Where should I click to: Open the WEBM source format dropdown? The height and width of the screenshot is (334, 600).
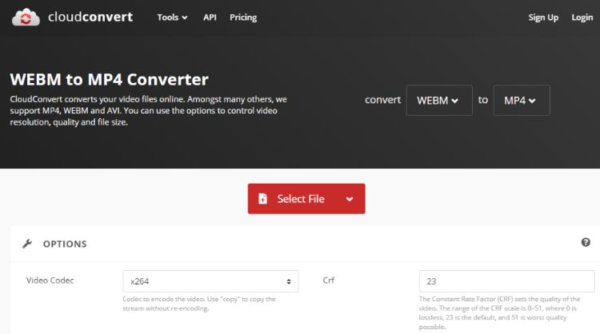439,101
